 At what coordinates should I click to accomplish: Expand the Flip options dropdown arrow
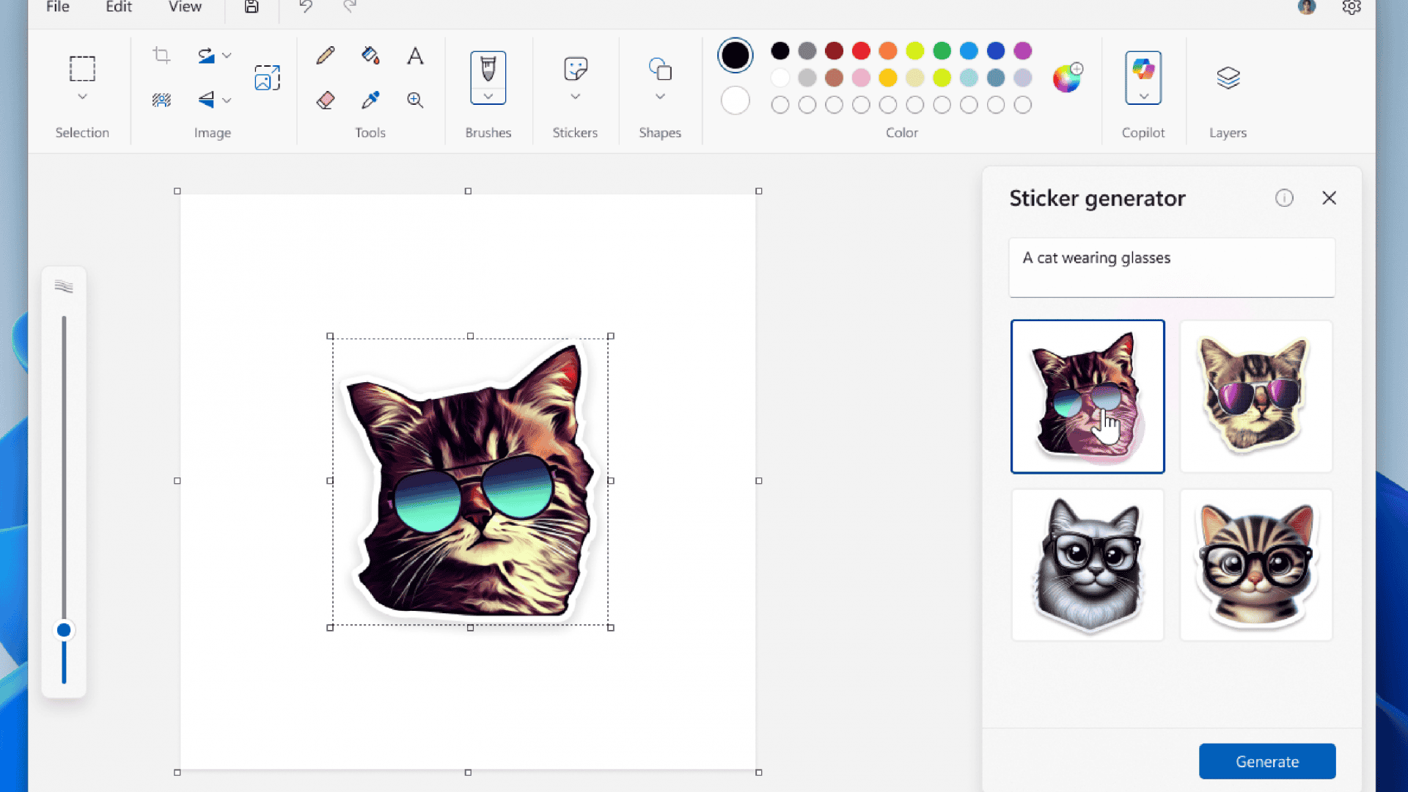227,100
